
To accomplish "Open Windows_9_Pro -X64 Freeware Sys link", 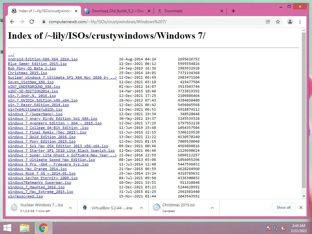I will 48,164.
